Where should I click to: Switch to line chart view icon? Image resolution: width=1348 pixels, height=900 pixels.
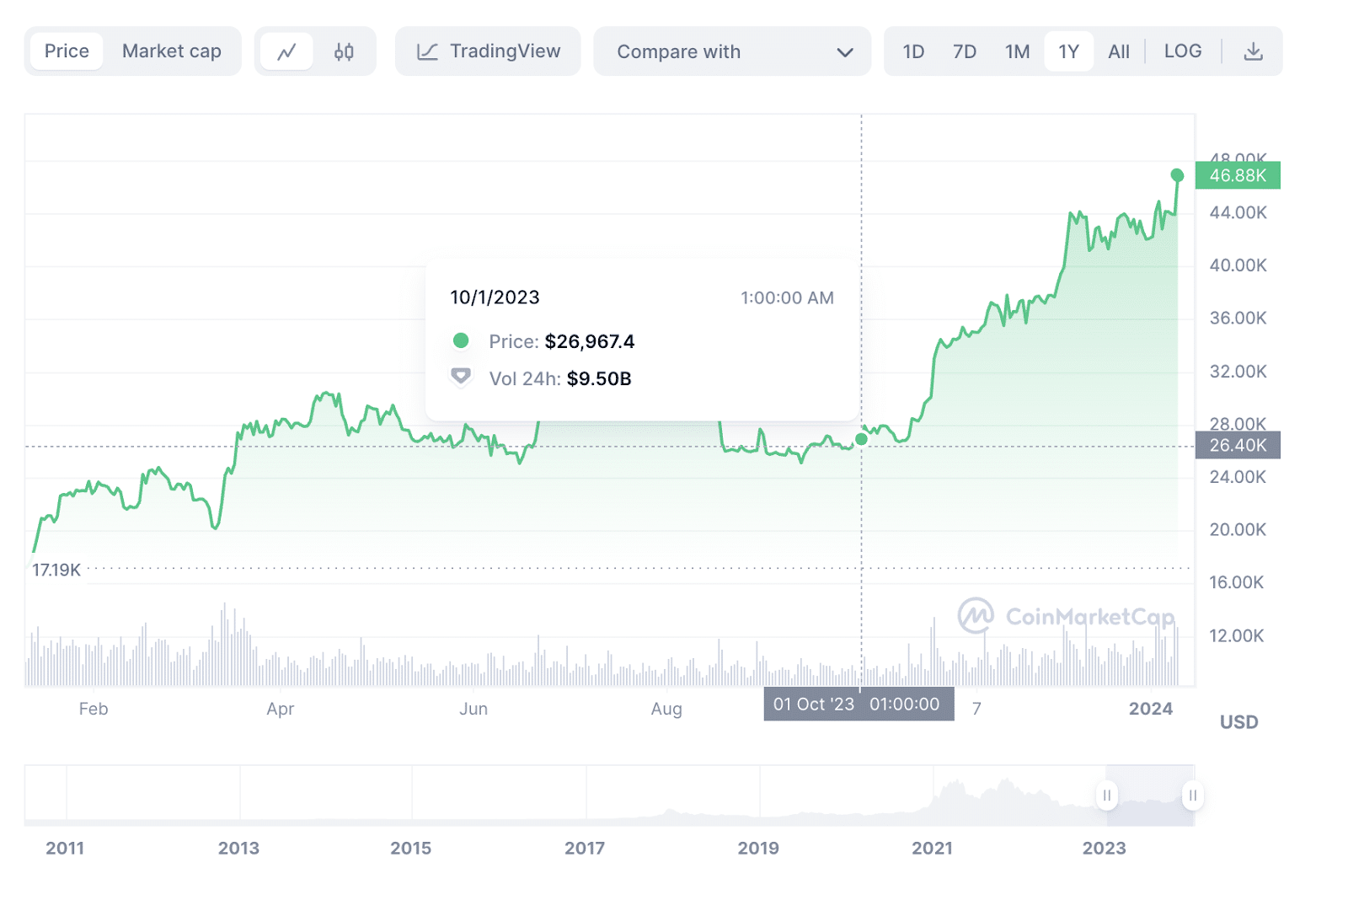(286, 52)
